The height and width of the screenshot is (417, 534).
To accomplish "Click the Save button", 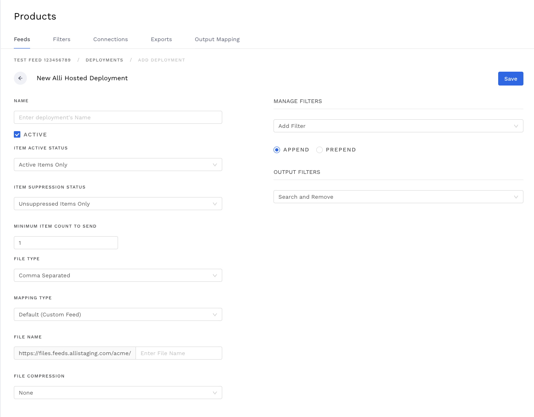I will tap(510, 79).
